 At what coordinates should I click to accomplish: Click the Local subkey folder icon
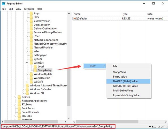[35, 66]
